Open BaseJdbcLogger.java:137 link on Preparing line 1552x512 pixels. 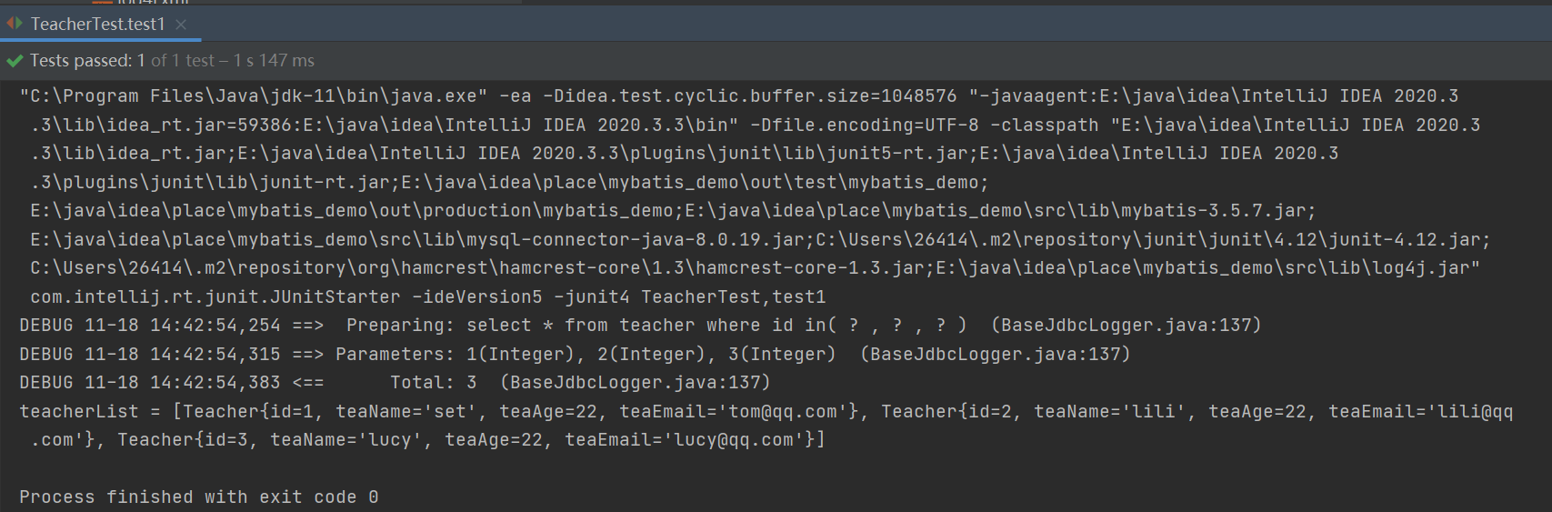pyautogui.click(x=1126, y=326)
